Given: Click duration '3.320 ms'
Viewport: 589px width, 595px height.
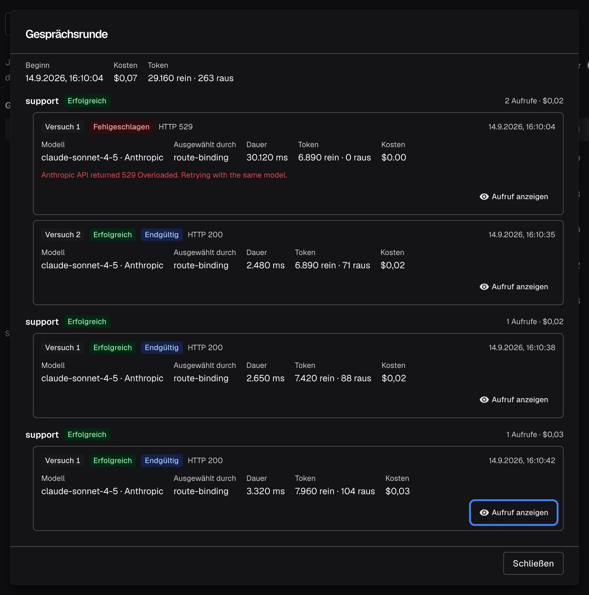Looking at the screenshot, I should coord(265,491).
